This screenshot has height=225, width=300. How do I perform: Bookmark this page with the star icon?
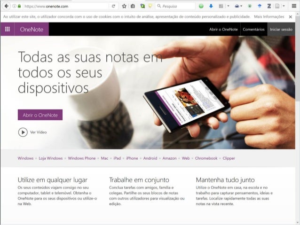point(124,6)
